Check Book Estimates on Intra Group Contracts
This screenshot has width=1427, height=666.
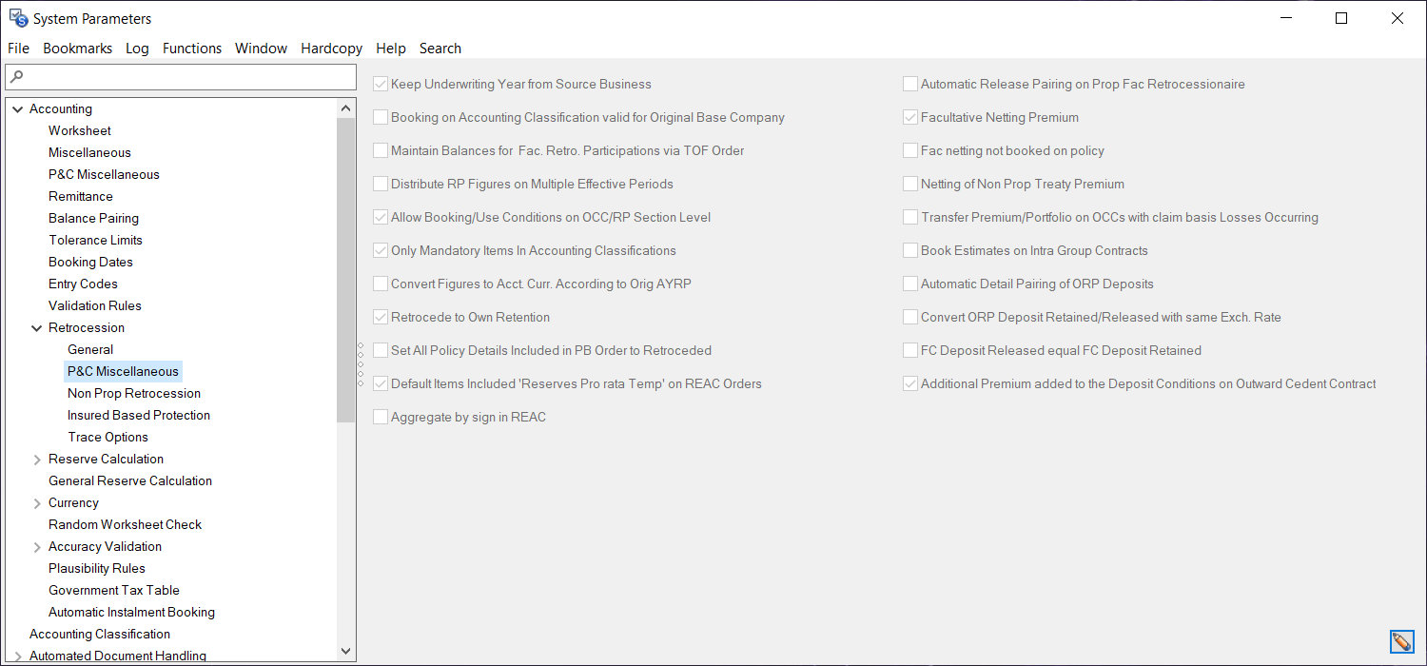pos(909,250)
